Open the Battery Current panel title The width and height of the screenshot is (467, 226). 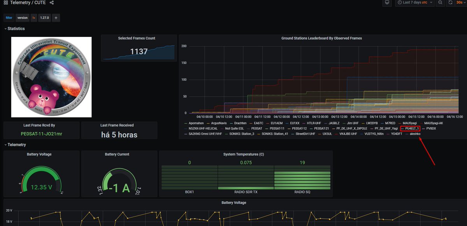click(117, 154)
